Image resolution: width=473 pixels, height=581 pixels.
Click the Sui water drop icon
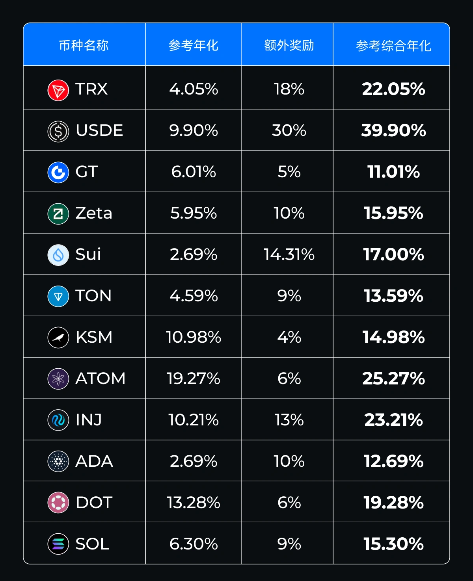click(58, 255)
